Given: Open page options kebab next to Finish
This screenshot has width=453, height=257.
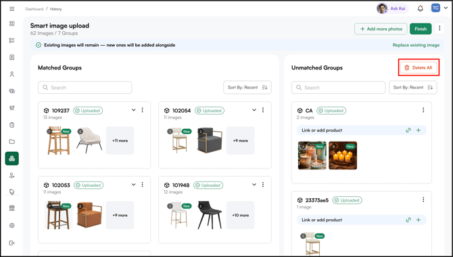Looking at the screenshot, I should click(x=439, y=28).
